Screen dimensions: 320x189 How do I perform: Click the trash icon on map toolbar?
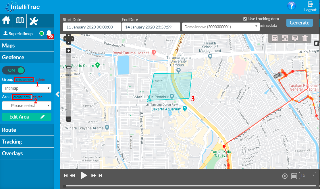pos(305,38)
